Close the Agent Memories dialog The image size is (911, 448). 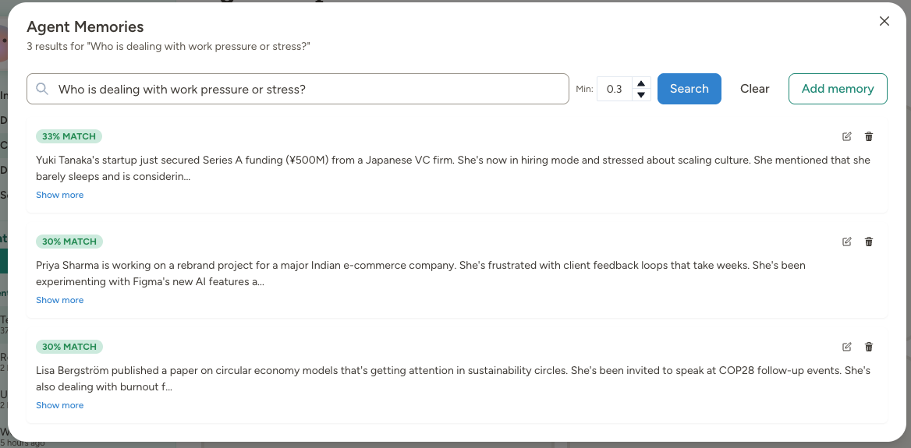pyautogui.click(x=884, y=22)
